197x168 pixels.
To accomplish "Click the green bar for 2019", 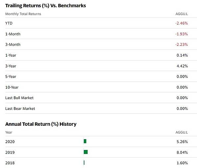I will pyautogui.click(x=86, y=152).
